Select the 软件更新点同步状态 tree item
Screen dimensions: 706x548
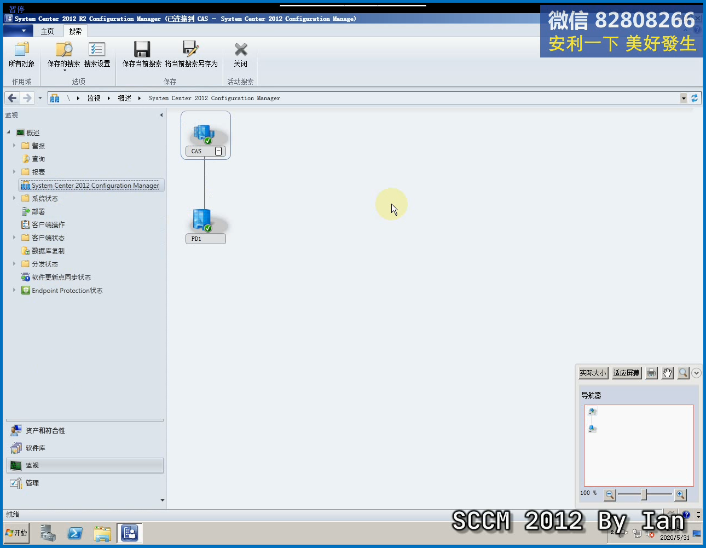tap(61, 277)
